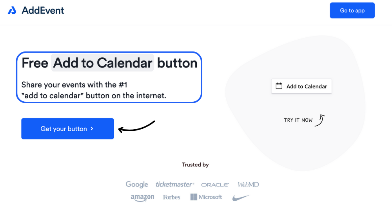Select the WebMD logo

[248, 185]
